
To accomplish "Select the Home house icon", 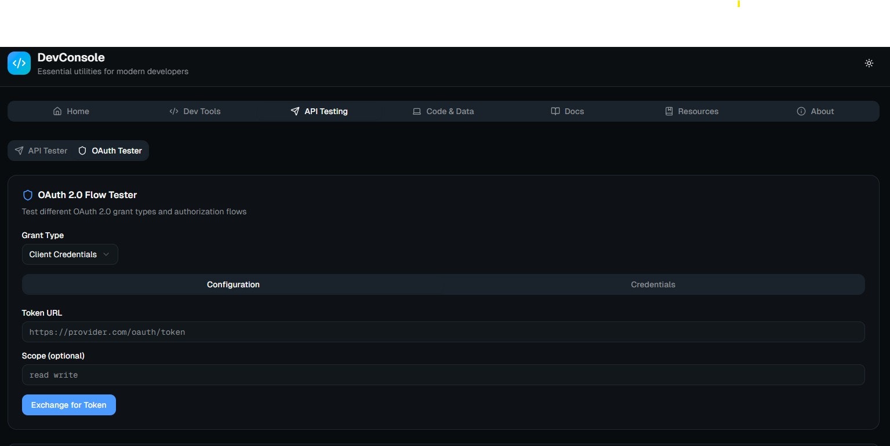I will coord(57,111).
